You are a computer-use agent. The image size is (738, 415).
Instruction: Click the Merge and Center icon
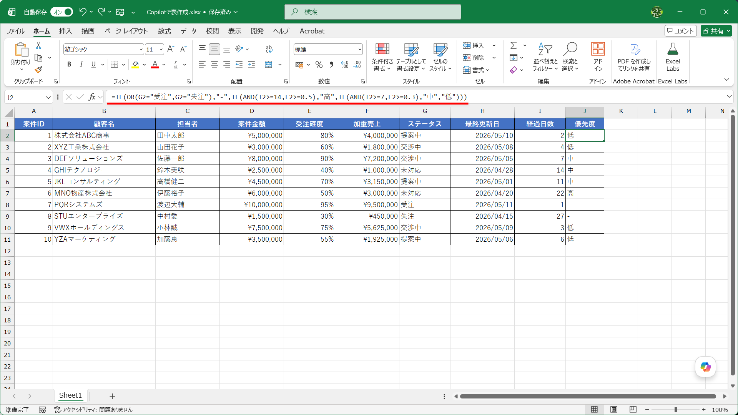(269, 64)
